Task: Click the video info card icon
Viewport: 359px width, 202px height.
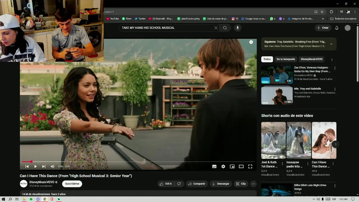Action: point(251,42)
